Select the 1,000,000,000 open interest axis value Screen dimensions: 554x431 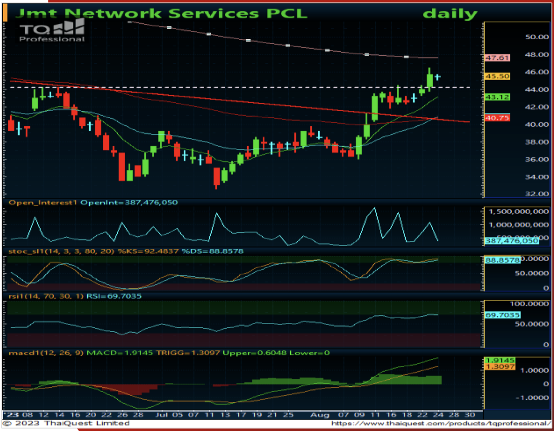click(x=519, y=225)
